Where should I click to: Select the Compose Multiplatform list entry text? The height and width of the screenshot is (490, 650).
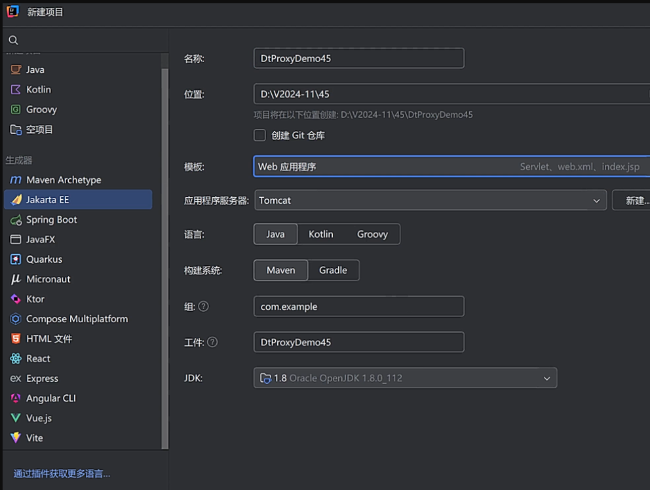click(77, 319)
